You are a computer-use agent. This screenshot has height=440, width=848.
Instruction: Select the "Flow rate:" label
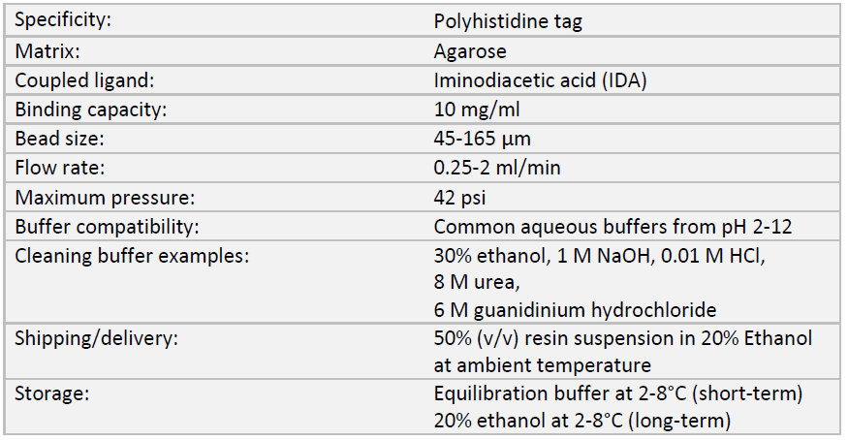(x=57, y=168)
